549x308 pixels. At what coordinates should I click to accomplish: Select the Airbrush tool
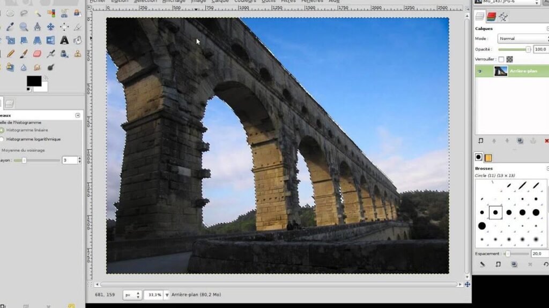pos(51,53)
